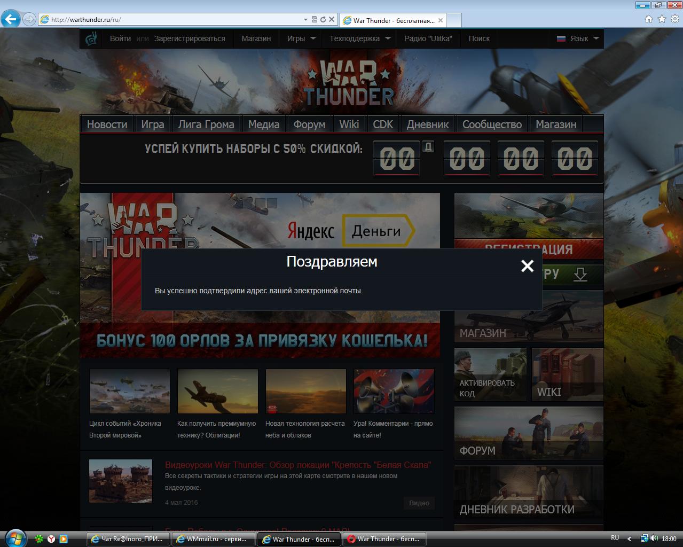Viewport: 683px width, 547px height.
Task: Open Видеоуроки War Thunder Белая Скала headline
Action: pos(298,465)
